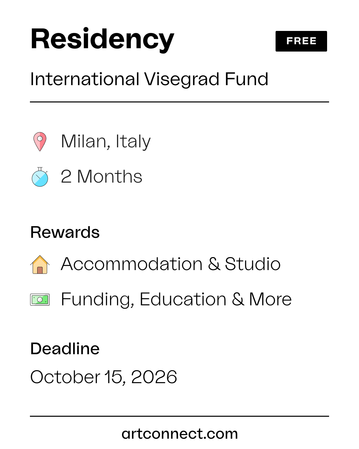
Task: Click the word Studio in rewards
Action: [x=253, y=264]
